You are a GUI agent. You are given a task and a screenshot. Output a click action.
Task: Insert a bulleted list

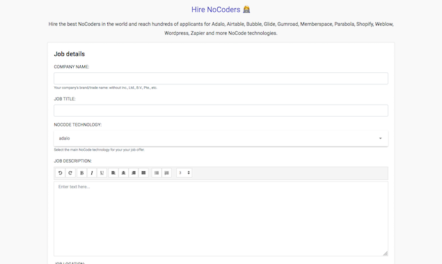(x=157, y=173)
